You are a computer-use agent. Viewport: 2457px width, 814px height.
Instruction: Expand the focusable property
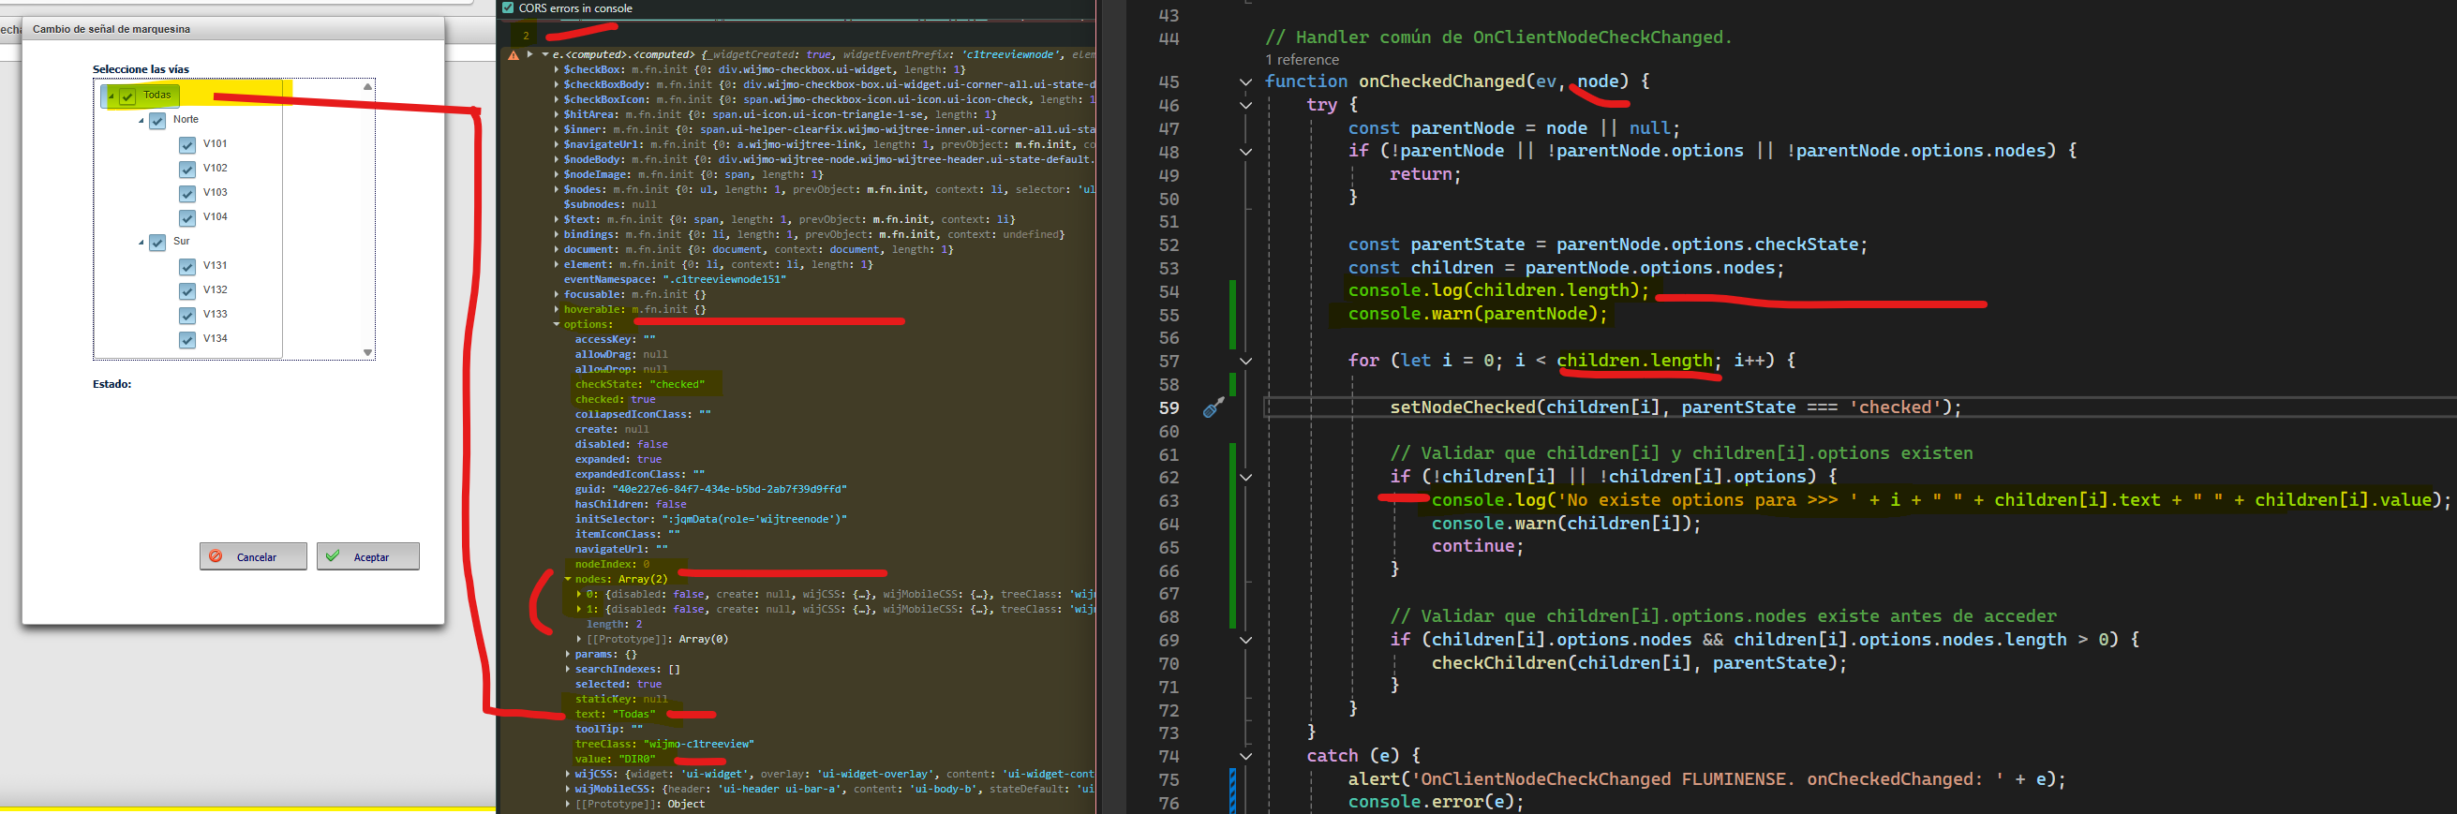pyautogui.click(x=557, y=294)
